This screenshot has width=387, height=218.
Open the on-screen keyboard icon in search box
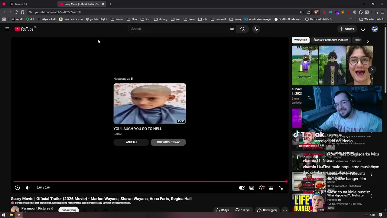(x=232, y=29)
